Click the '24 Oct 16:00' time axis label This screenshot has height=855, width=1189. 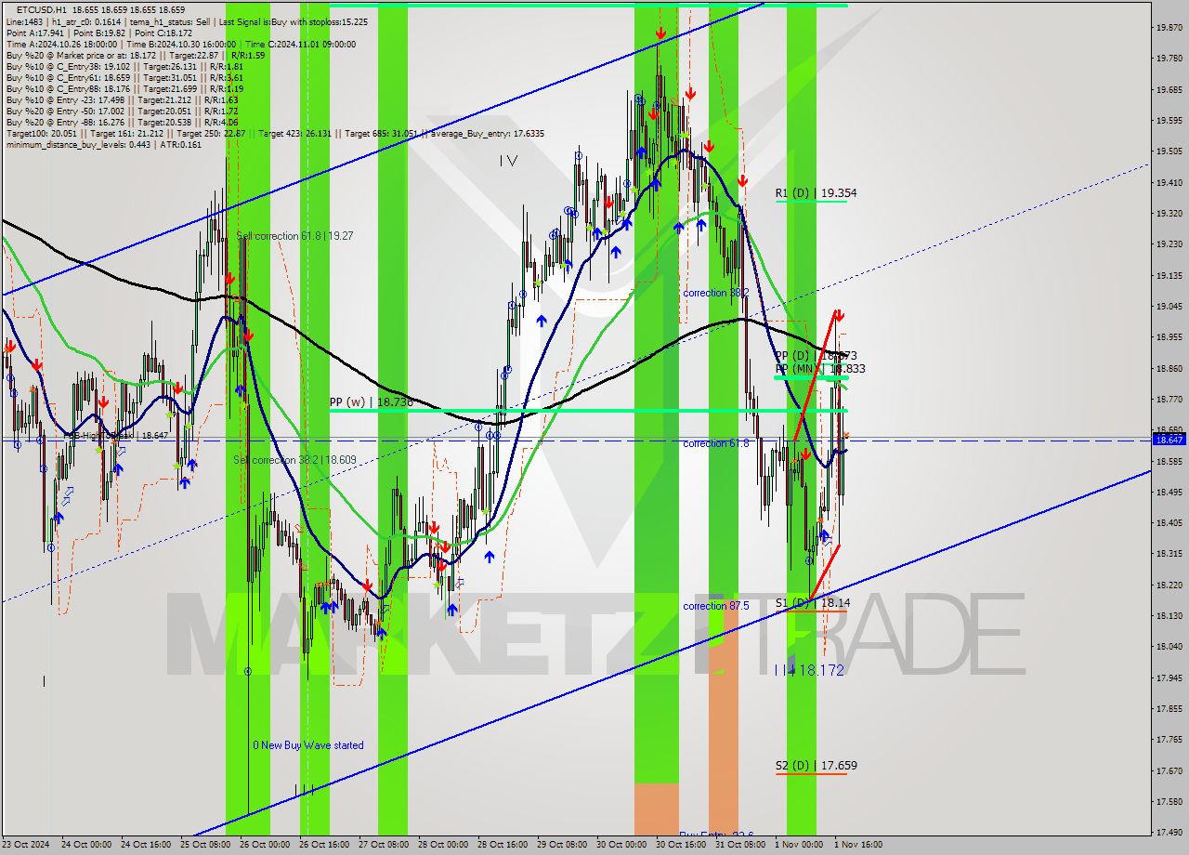[146, 845]
